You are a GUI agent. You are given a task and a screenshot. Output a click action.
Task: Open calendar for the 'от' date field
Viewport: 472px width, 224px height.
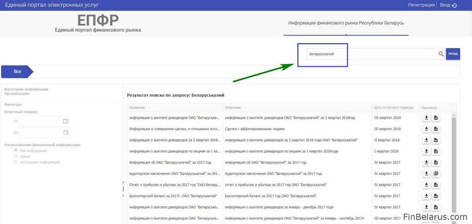(65, 121)
